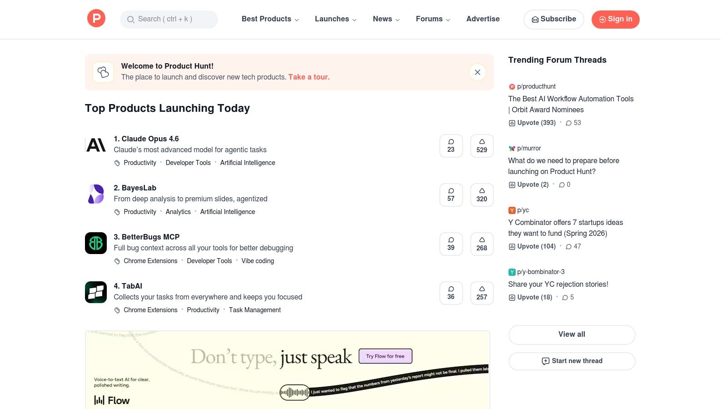View 5 comments on YC rejection thread

tap(568, 297)
